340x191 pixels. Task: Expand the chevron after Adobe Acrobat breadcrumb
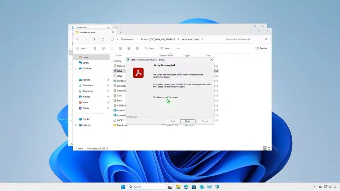[203, 39]
